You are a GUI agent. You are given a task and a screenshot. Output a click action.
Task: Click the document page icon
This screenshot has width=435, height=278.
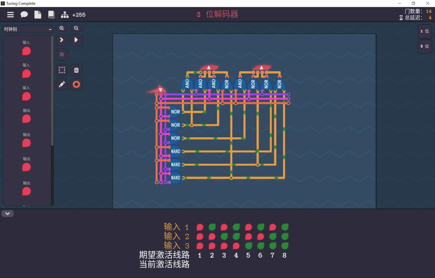point(38,15)
